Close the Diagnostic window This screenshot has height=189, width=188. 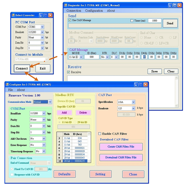pos(180,5)
